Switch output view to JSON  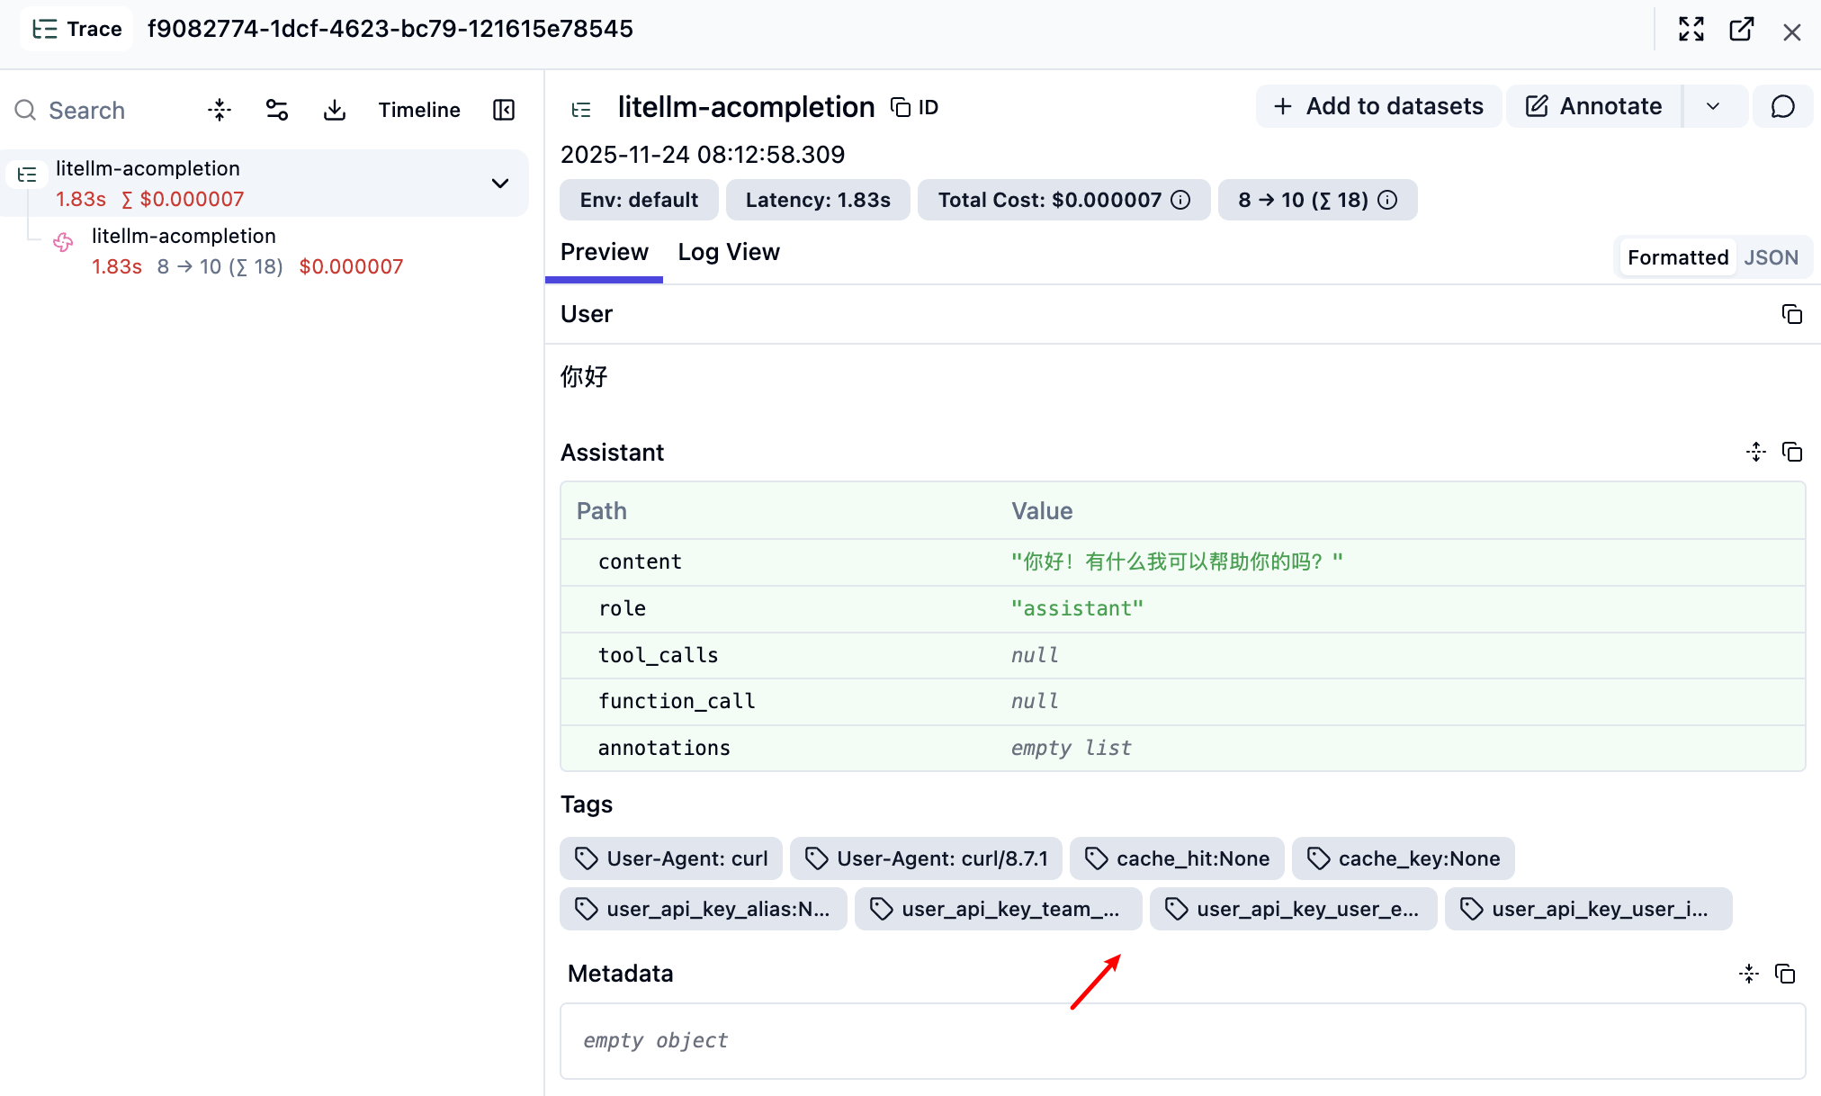click(1771, 257)
